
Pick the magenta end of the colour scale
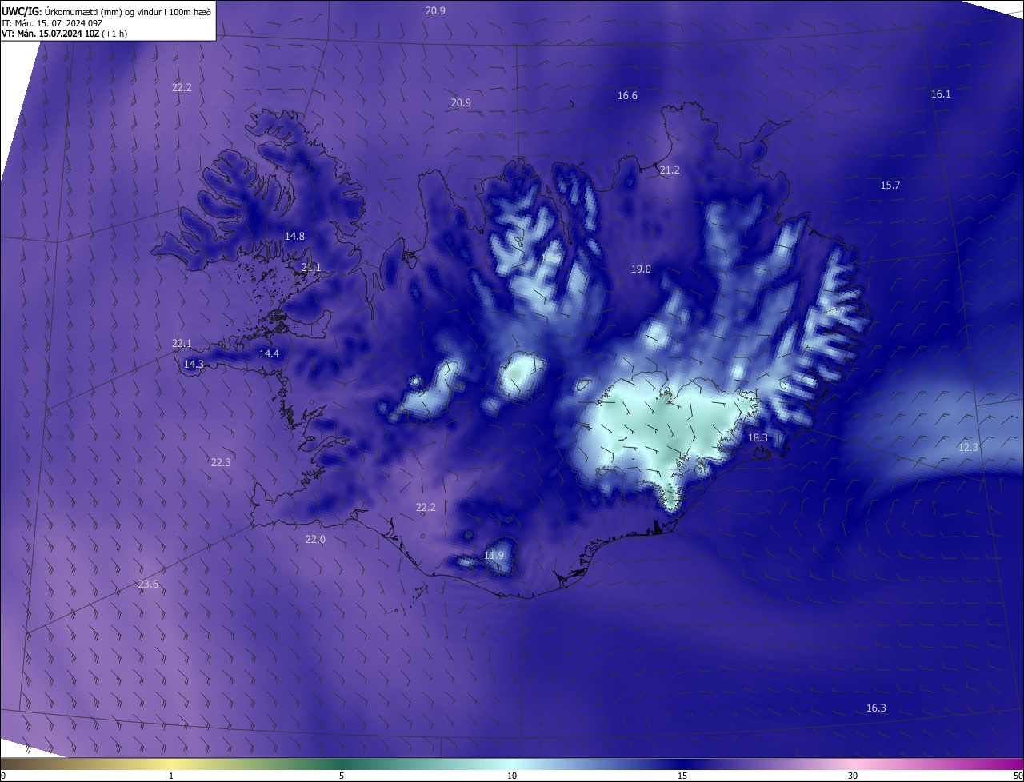1008,764
